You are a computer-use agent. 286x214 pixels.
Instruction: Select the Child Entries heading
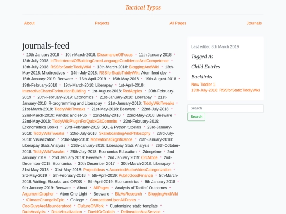pyautogui.click(x=205, y=67)
